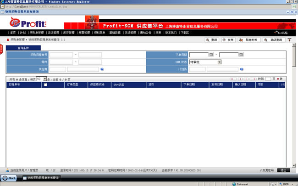Click the Windows Start button
The image size is (298, 186).
coord(9,178)
